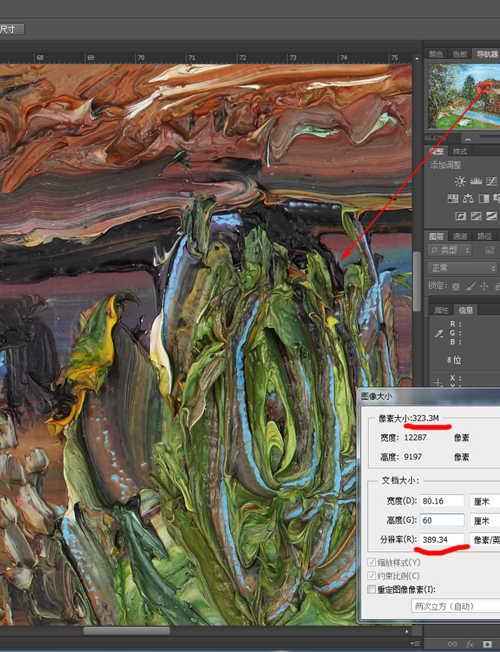Screen dimensions: 500x652
Task: Click the Info panel eyedropper icon
Action: click(x=439, y=333)
